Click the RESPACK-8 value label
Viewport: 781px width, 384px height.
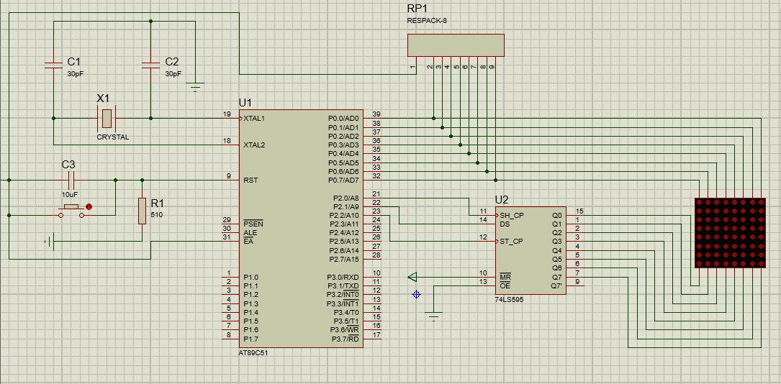coord(427,21)
